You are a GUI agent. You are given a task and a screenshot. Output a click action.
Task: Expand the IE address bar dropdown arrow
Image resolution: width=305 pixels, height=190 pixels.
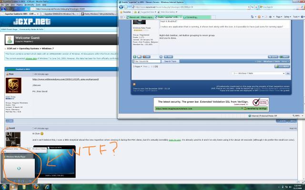[249, 7]
